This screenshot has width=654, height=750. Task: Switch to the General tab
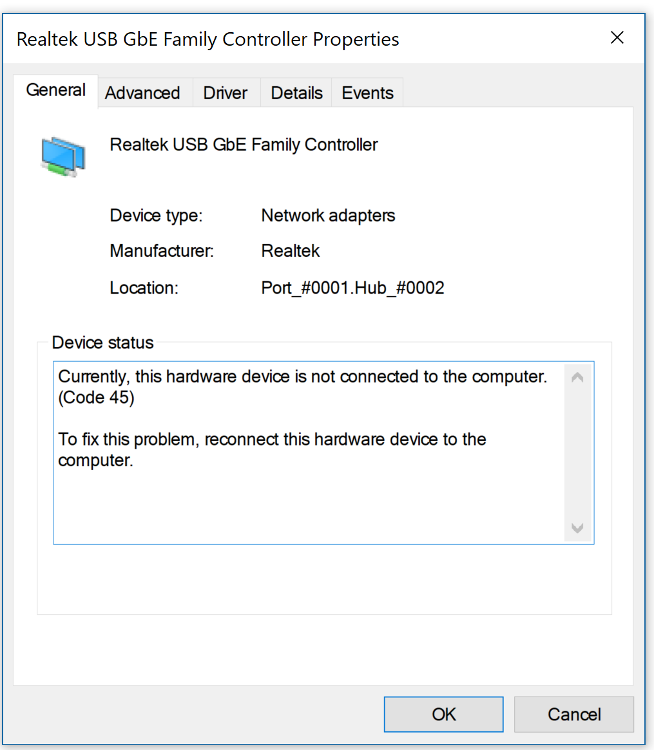(x=55, y=90)
